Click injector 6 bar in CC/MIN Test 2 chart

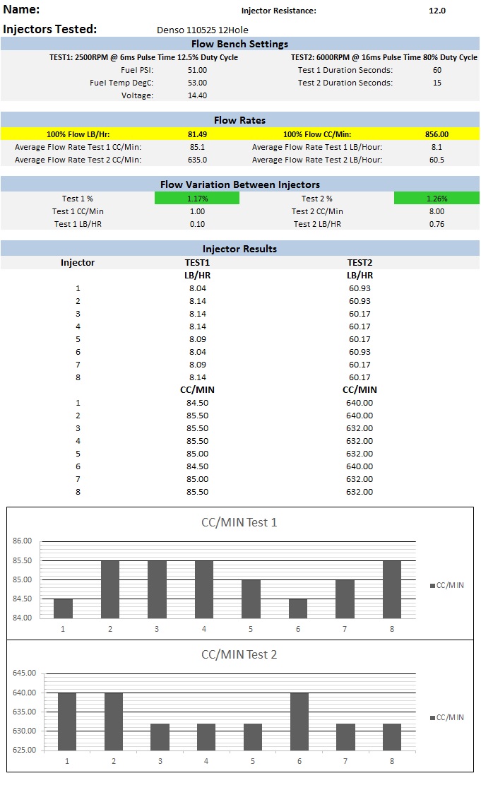point(299,722)
